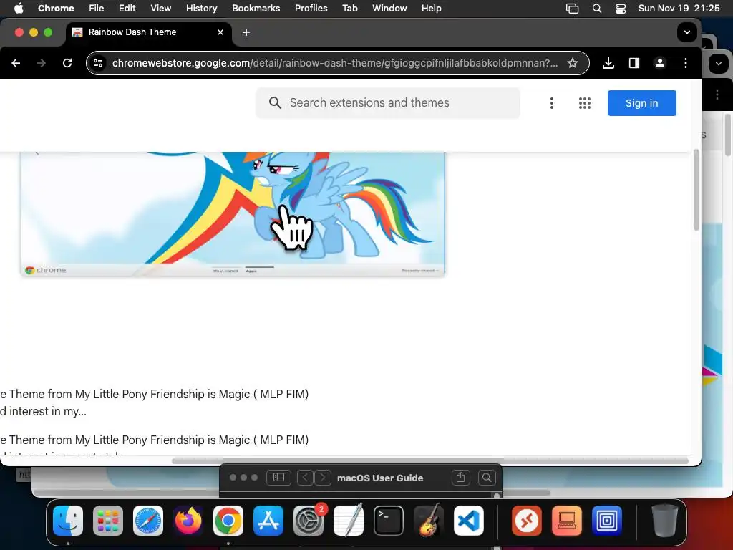Open Safari from the Dock

(148, 521)
